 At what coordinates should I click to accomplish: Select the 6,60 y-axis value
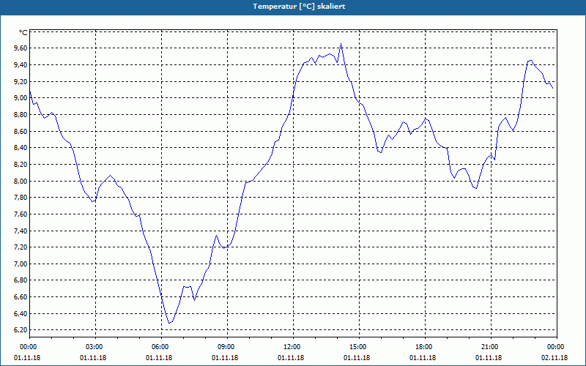(x=21, y=297)
